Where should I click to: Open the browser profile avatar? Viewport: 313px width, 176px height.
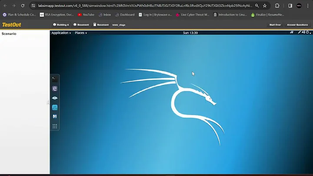299,6
